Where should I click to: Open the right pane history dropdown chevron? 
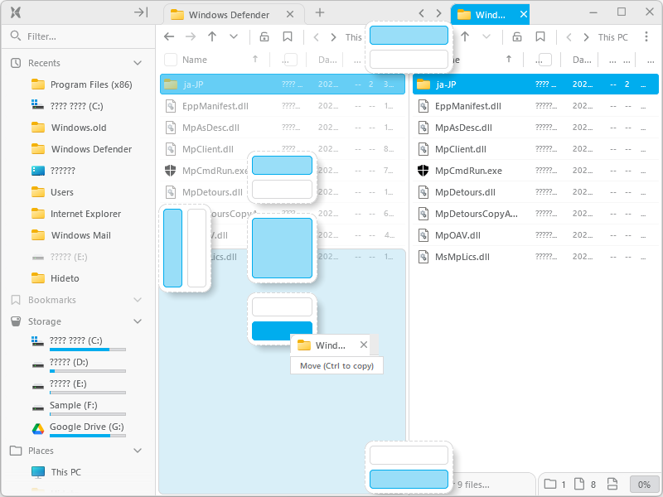tap(486, 36)
